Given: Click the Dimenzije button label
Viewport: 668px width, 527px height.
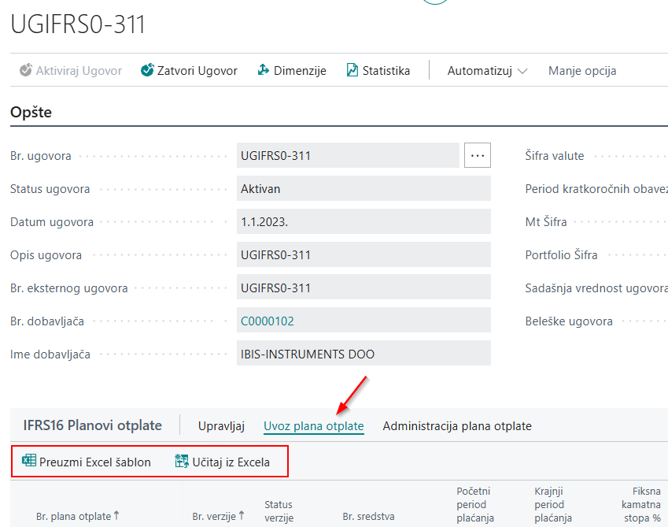Looking at the screenshot, I should tap(300, 71).
